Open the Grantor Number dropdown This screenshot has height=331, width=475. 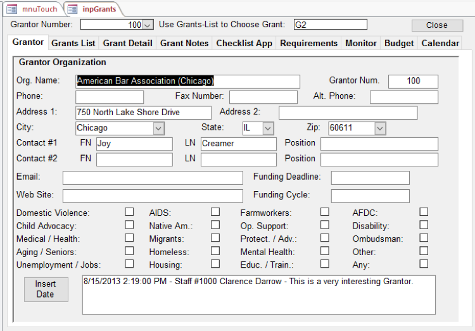coord(148,25)
